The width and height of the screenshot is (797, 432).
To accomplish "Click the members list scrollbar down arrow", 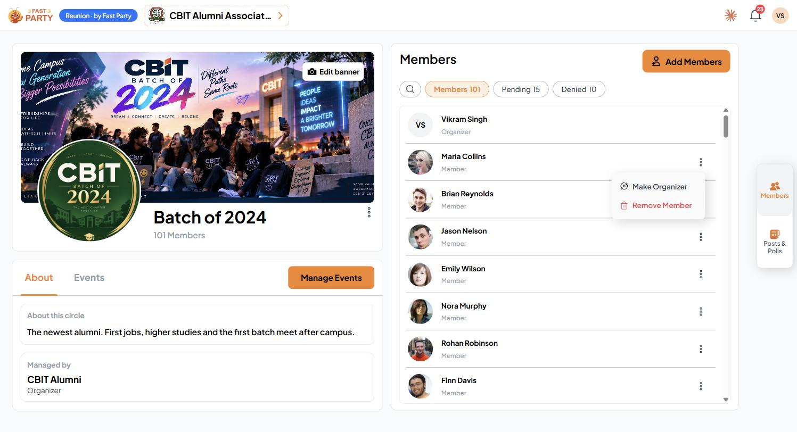I will (x=726, y=400).
